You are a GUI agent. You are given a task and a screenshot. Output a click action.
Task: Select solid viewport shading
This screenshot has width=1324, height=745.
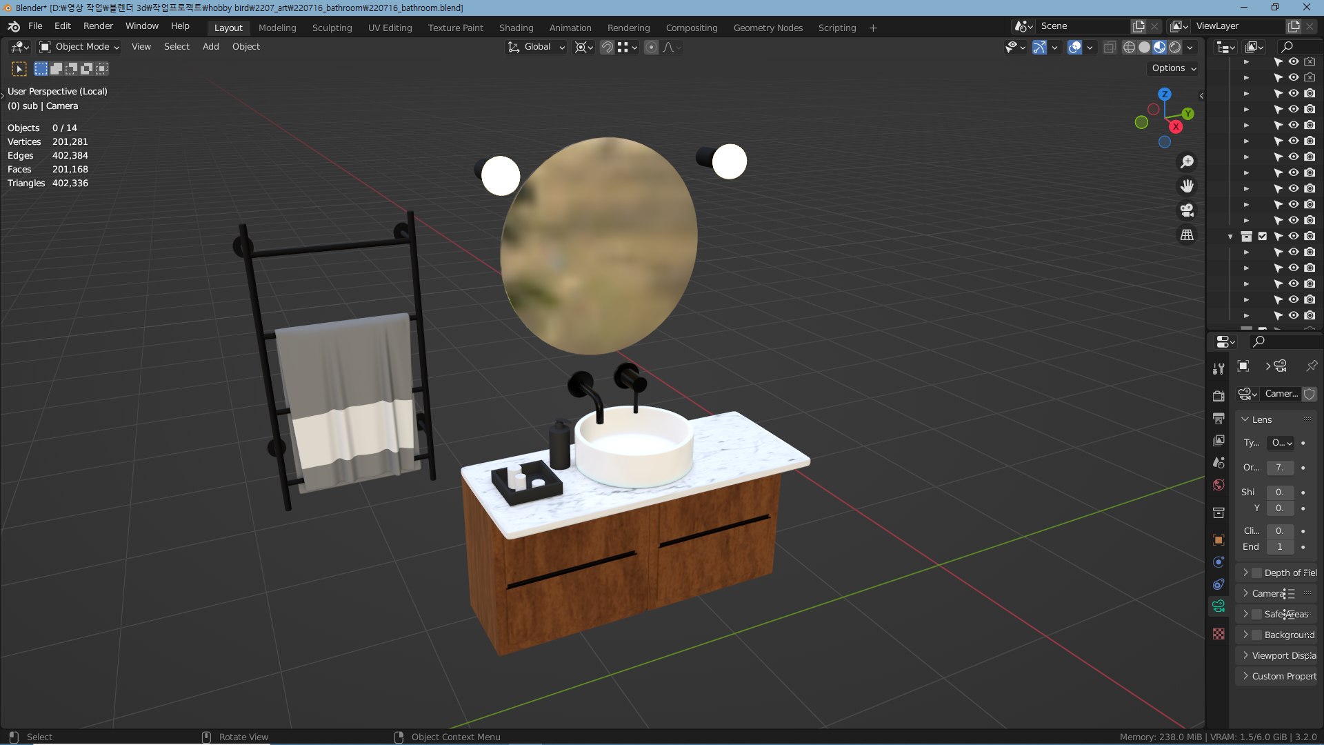(1144, 47)
